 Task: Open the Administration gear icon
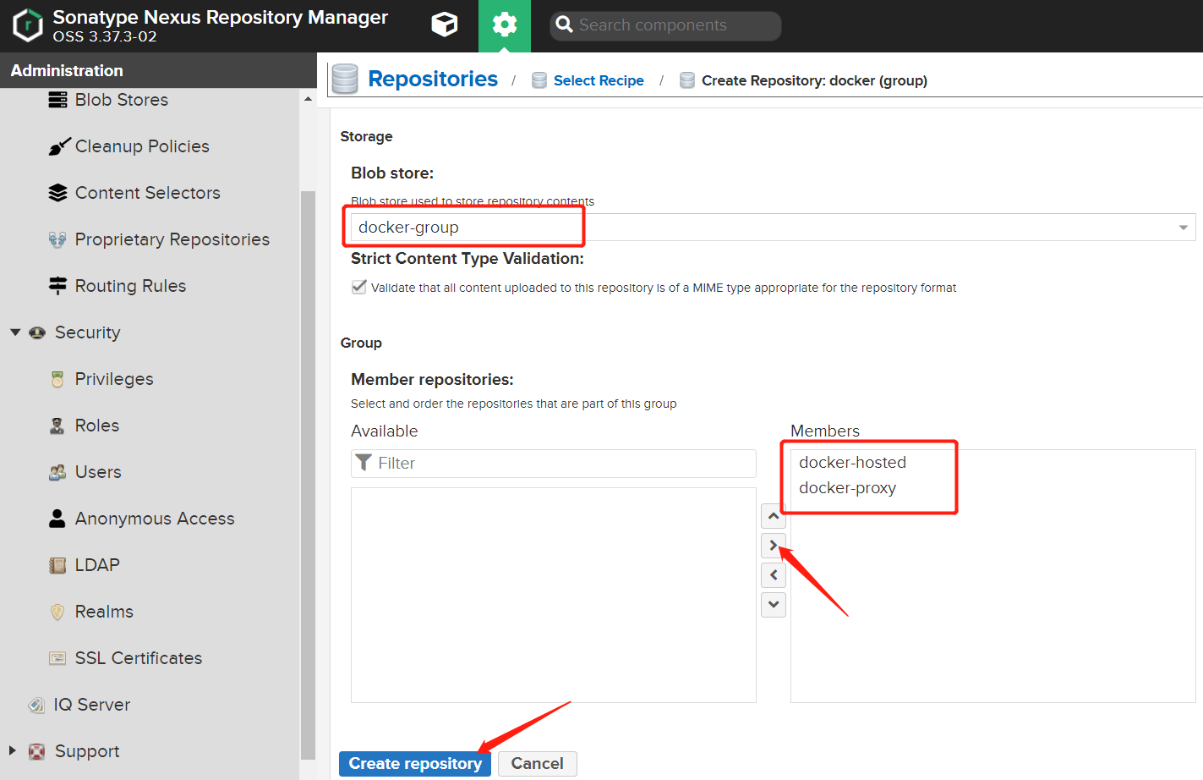[x=505, y=25]
